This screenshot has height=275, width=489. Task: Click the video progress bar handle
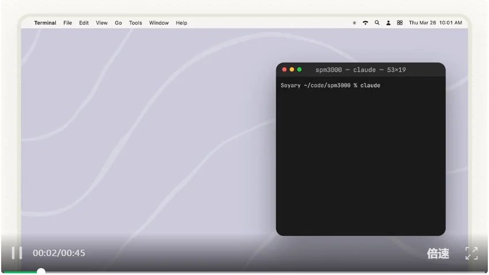(x=41, y=272)
